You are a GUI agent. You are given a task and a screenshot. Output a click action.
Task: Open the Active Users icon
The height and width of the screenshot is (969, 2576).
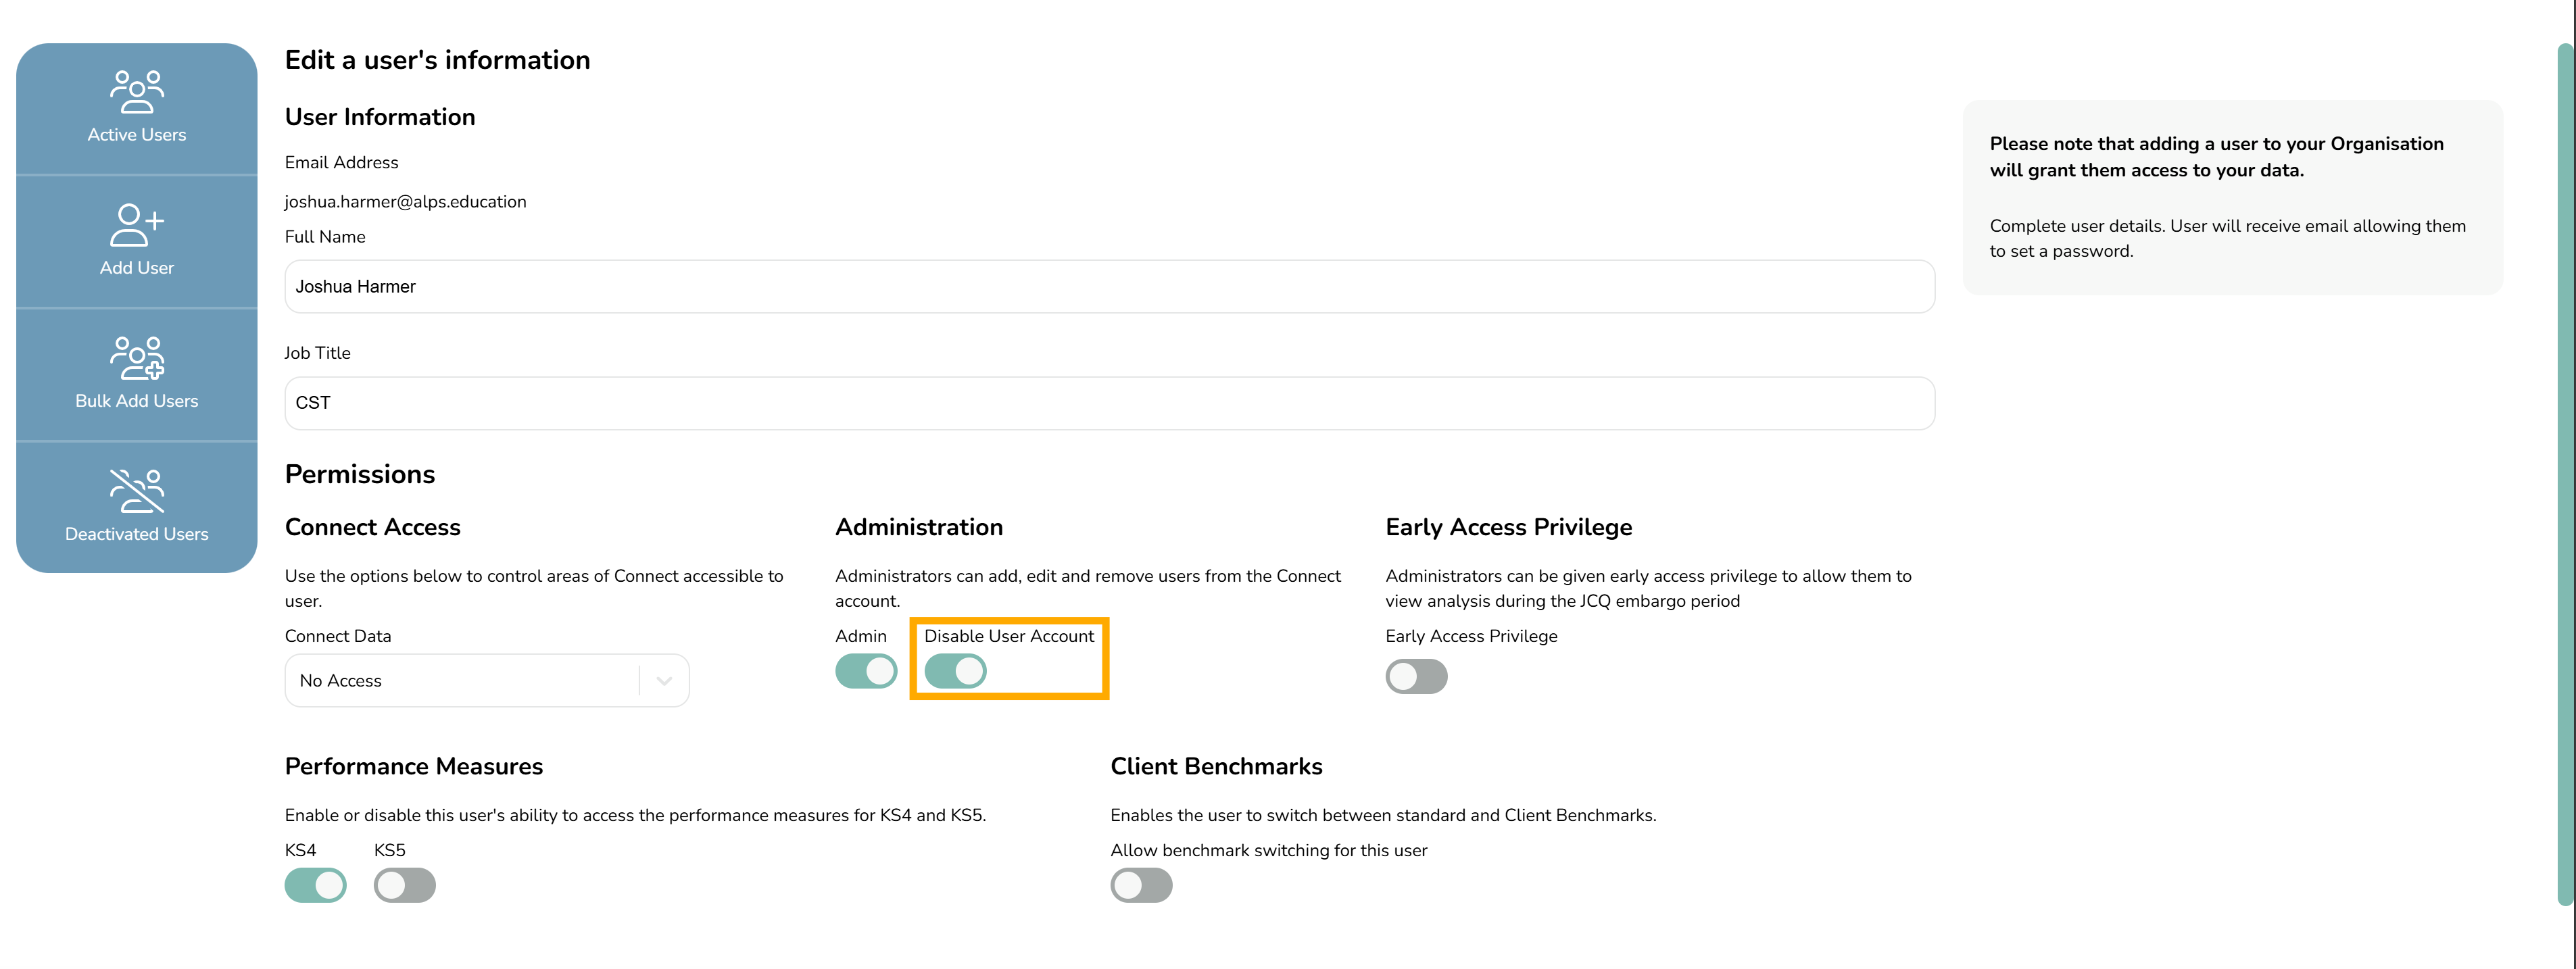click(137, 92)
